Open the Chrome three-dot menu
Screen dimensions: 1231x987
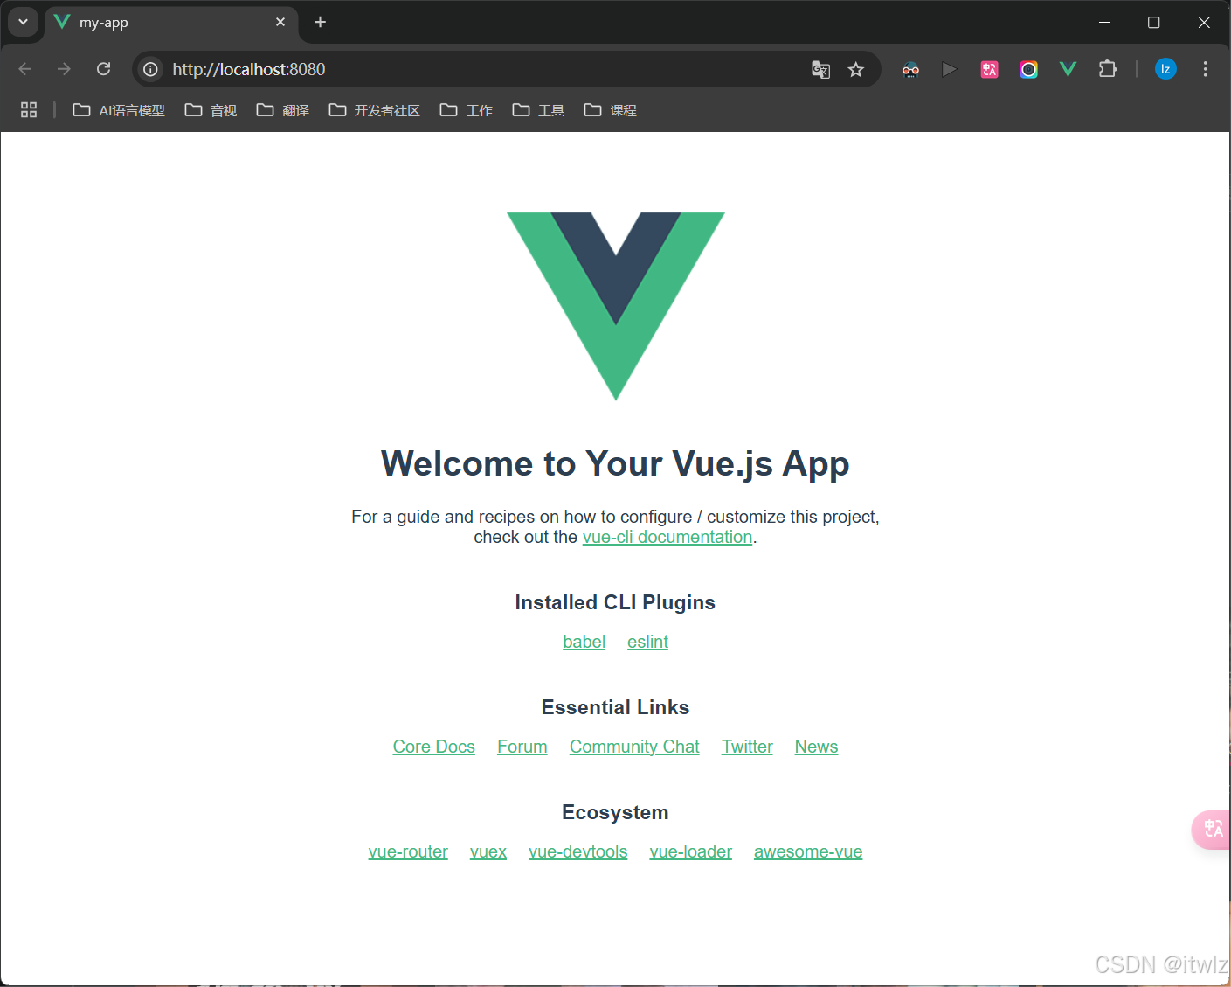1205,69
